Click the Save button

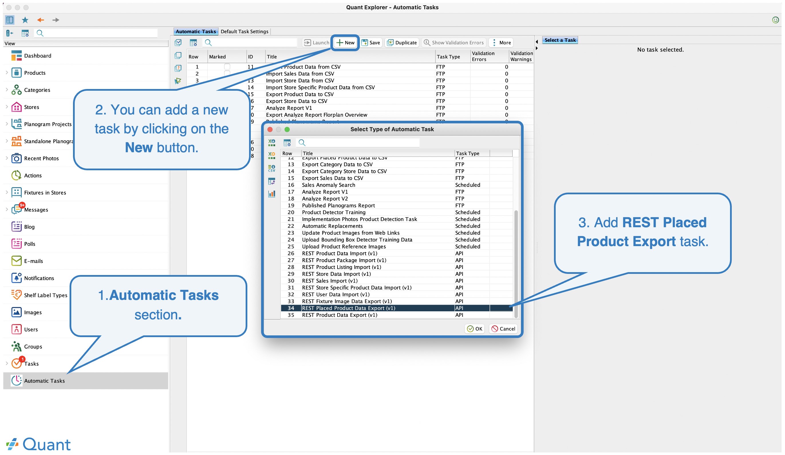pos(371,43)
